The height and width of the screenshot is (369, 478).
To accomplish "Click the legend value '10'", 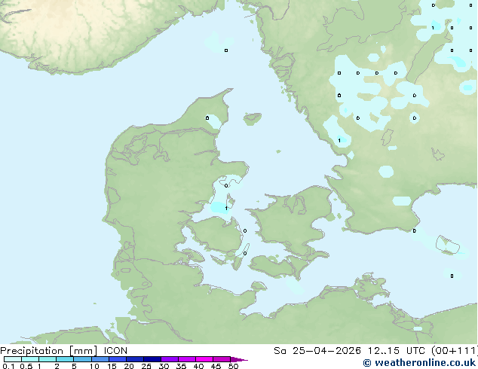I will pyautogui.click(x=94, y=366).
